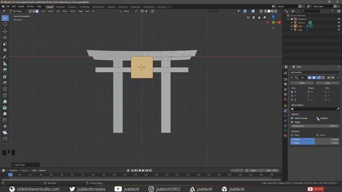Choose the Bevel tool

[x=5, y=83]
